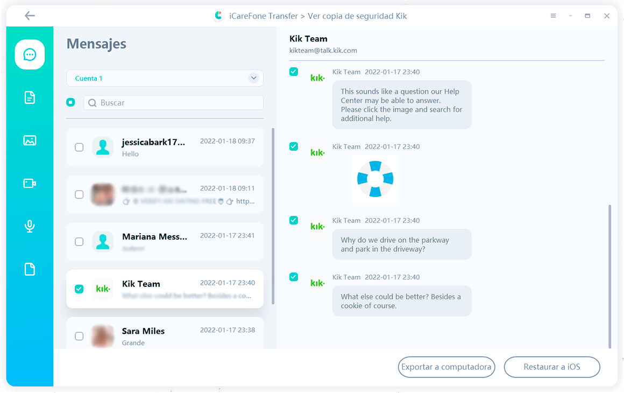Toggle the select-all conversations checkbox
624x393 pixels.
click(x=70, y=102)
